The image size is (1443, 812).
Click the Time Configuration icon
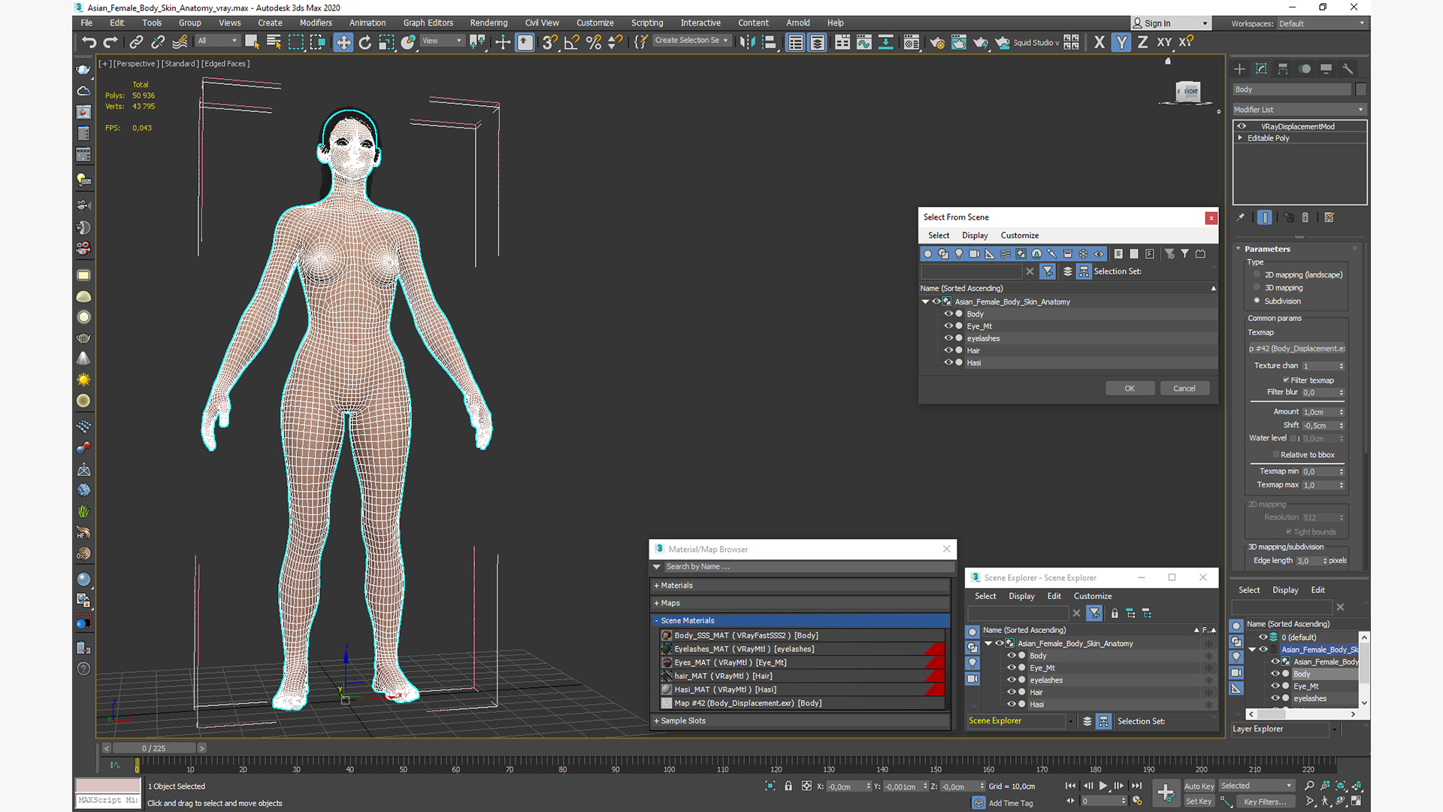point(1137,801)
